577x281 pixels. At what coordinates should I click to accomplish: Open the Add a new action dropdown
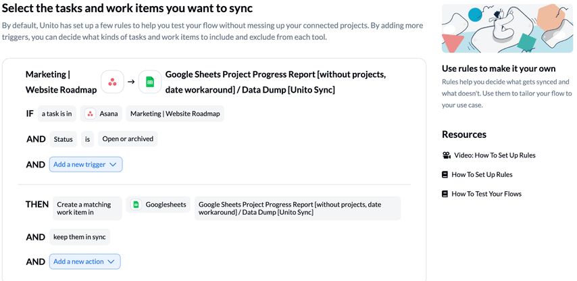tap(84, 261)
